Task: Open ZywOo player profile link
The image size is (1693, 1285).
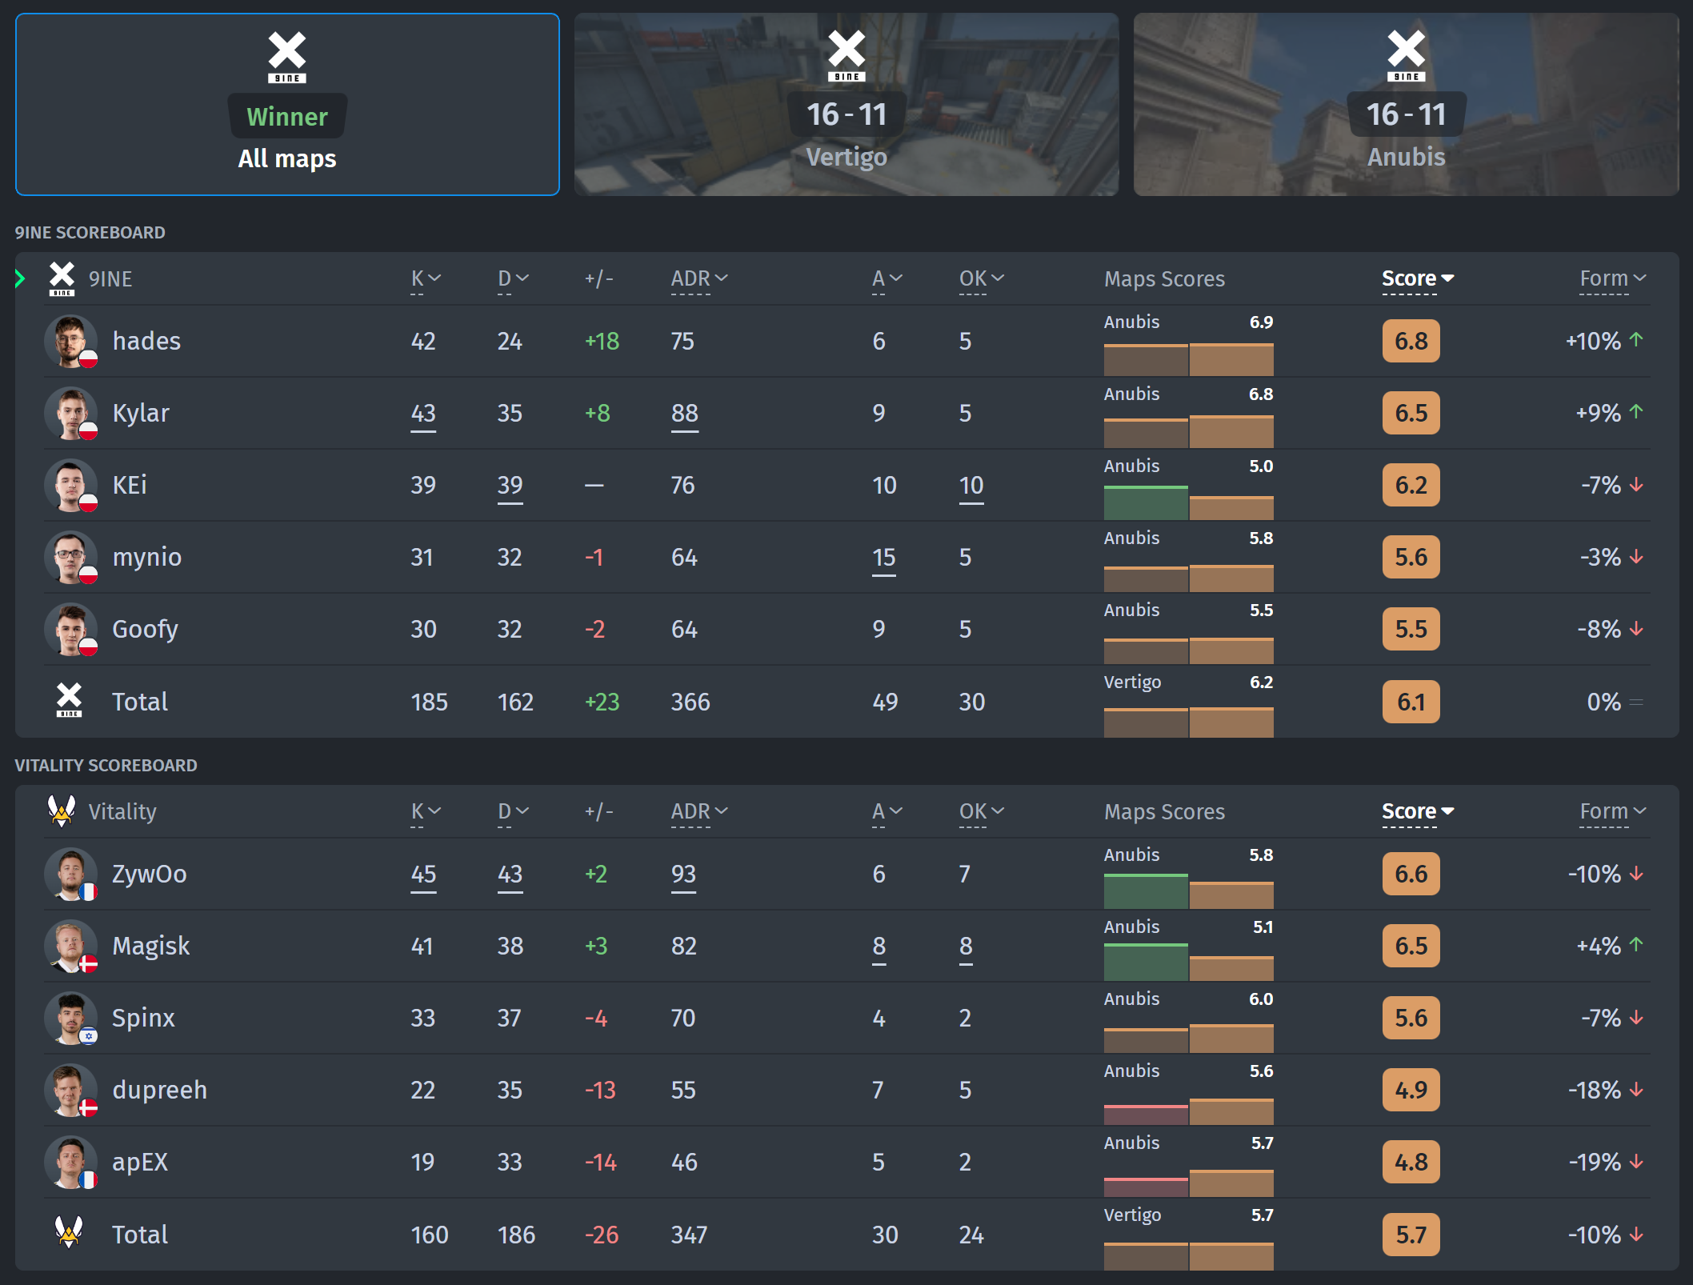Action: click(150, 874)
